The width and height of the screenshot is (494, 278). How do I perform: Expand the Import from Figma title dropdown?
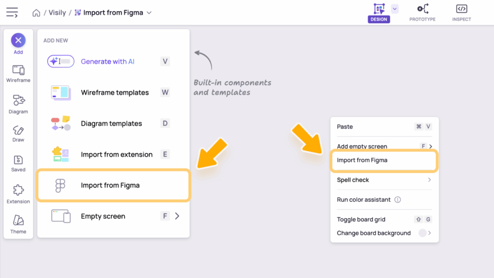(149, 13)
